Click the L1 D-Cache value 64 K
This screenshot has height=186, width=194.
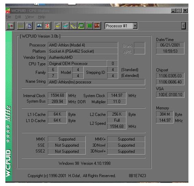pos(57,120)
